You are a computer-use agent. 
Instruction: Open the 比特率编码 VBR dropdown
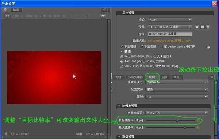pos(177,113)
